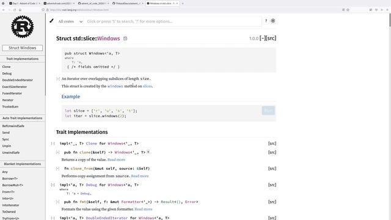Open 'Read more' for fmt
Image resolution: width=391 pixels, height=220 pixels.
144,209
